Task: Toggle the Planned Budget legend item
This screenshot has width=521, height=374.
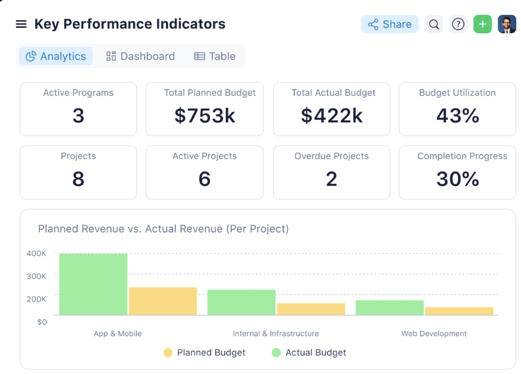Action: pos(168,352)
